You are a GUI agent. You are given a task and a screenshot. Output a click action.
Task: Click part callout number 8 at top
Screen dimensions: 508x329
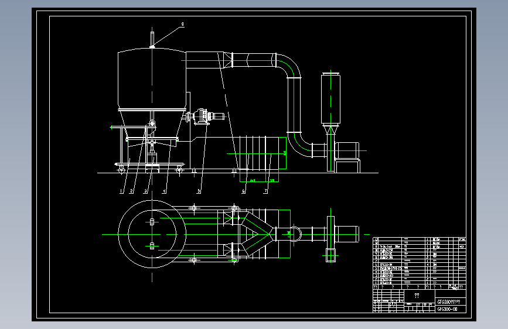coord(182,24)
